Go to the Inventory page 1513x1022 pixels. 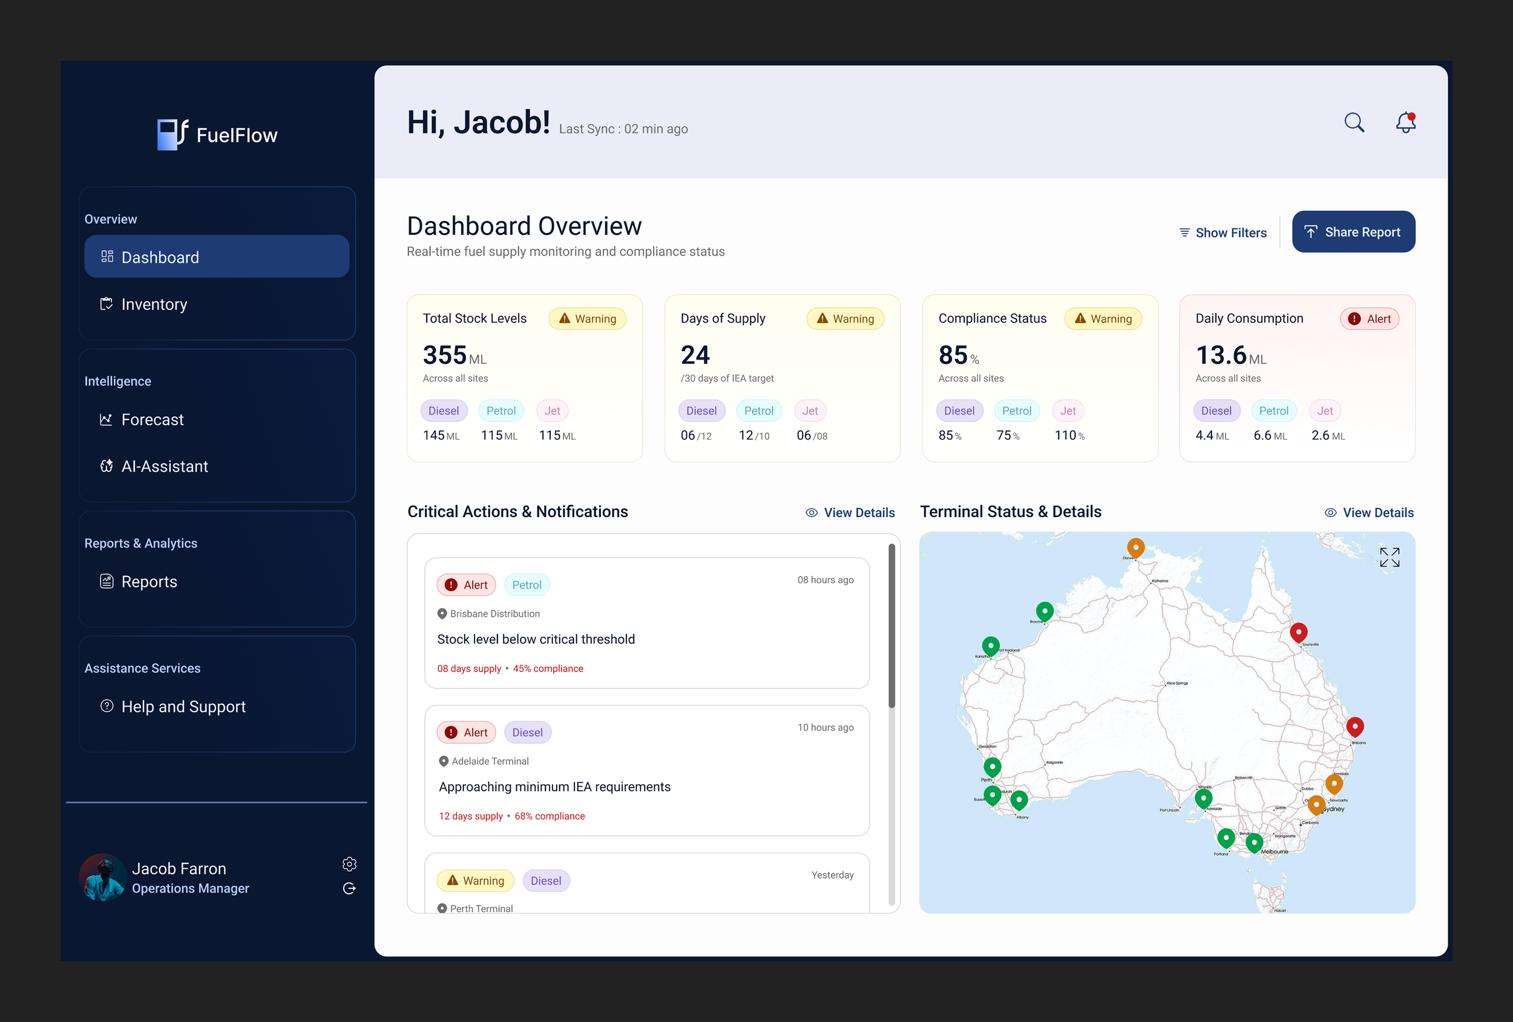click(154, 304)
